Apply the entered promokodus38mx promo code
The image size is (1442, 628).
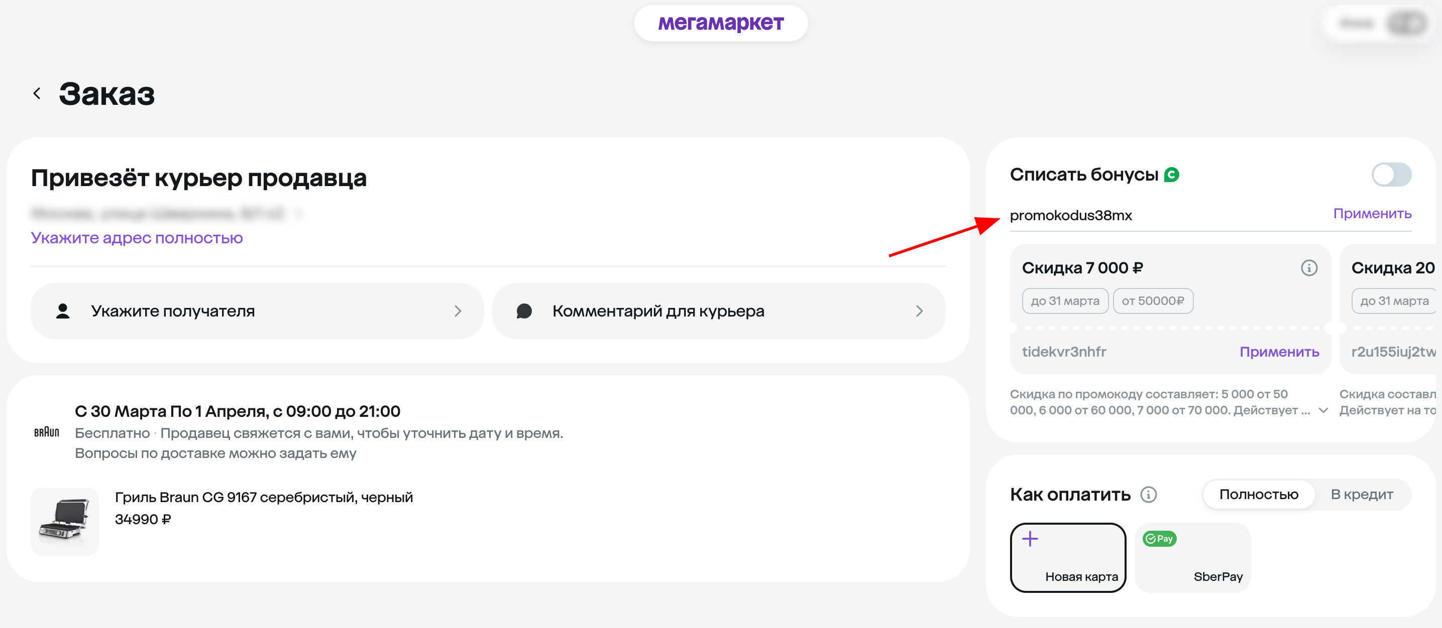click(1372, 214)
